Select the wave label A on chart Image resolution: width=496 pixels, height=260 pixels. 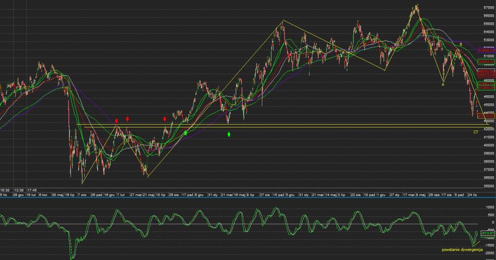[x=443, y=85]
